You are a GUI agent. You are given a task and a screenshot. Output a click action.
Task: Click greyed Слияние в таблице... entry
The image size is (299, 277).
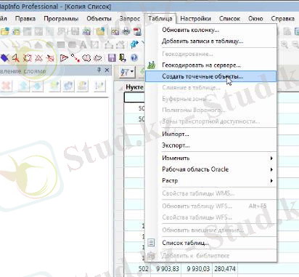pos(210,87)
